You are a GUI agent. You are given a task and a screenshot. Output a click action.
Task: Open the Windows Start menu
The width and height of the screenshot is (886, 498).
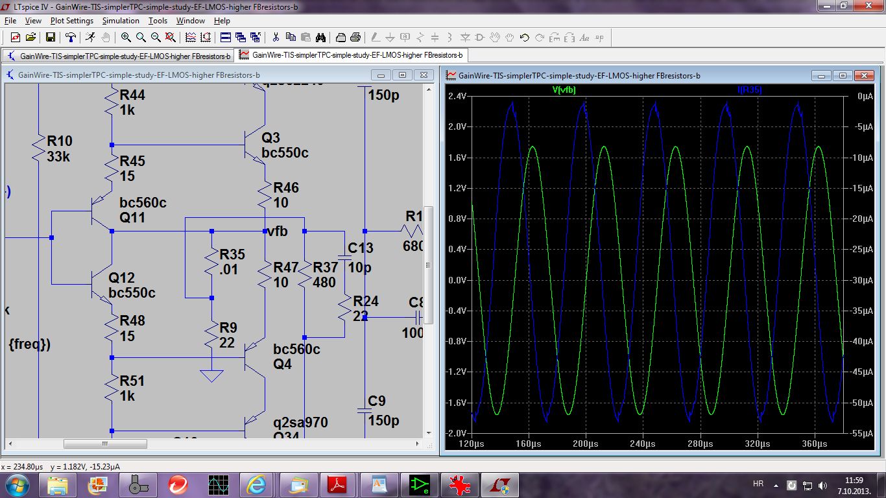[x=16, y=484]
